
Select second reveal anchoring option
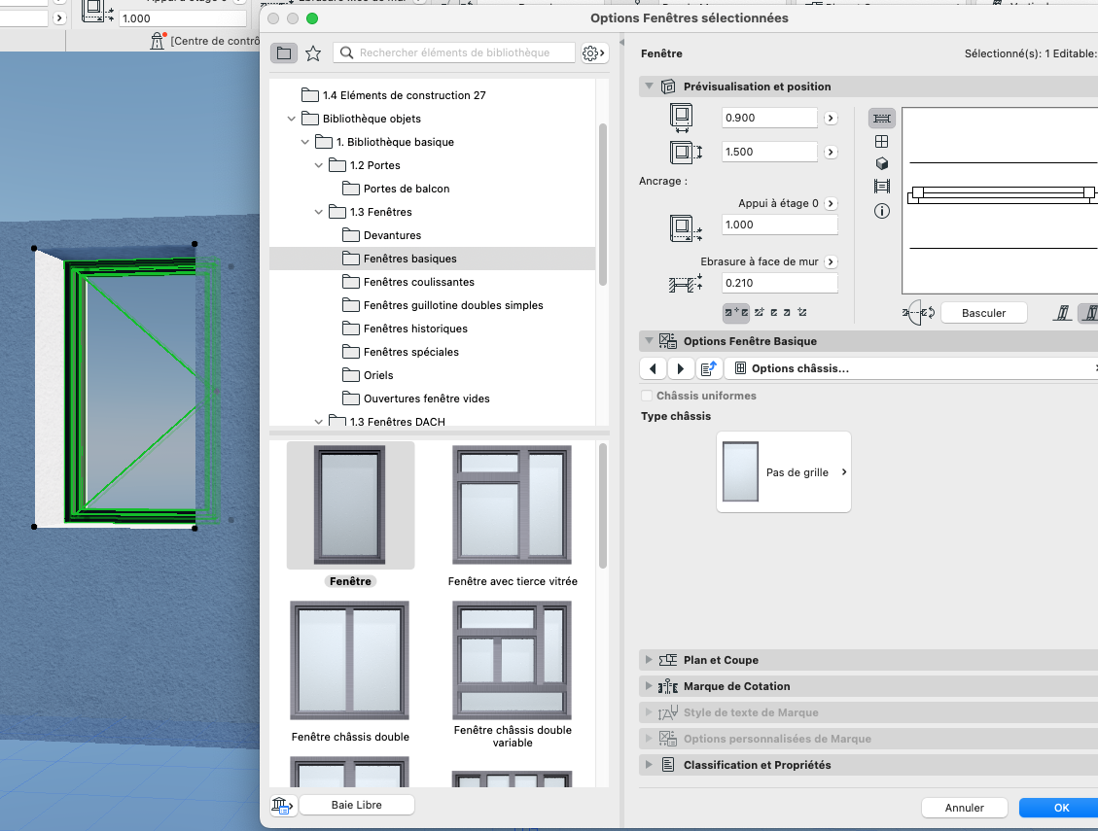pos(760,312)
